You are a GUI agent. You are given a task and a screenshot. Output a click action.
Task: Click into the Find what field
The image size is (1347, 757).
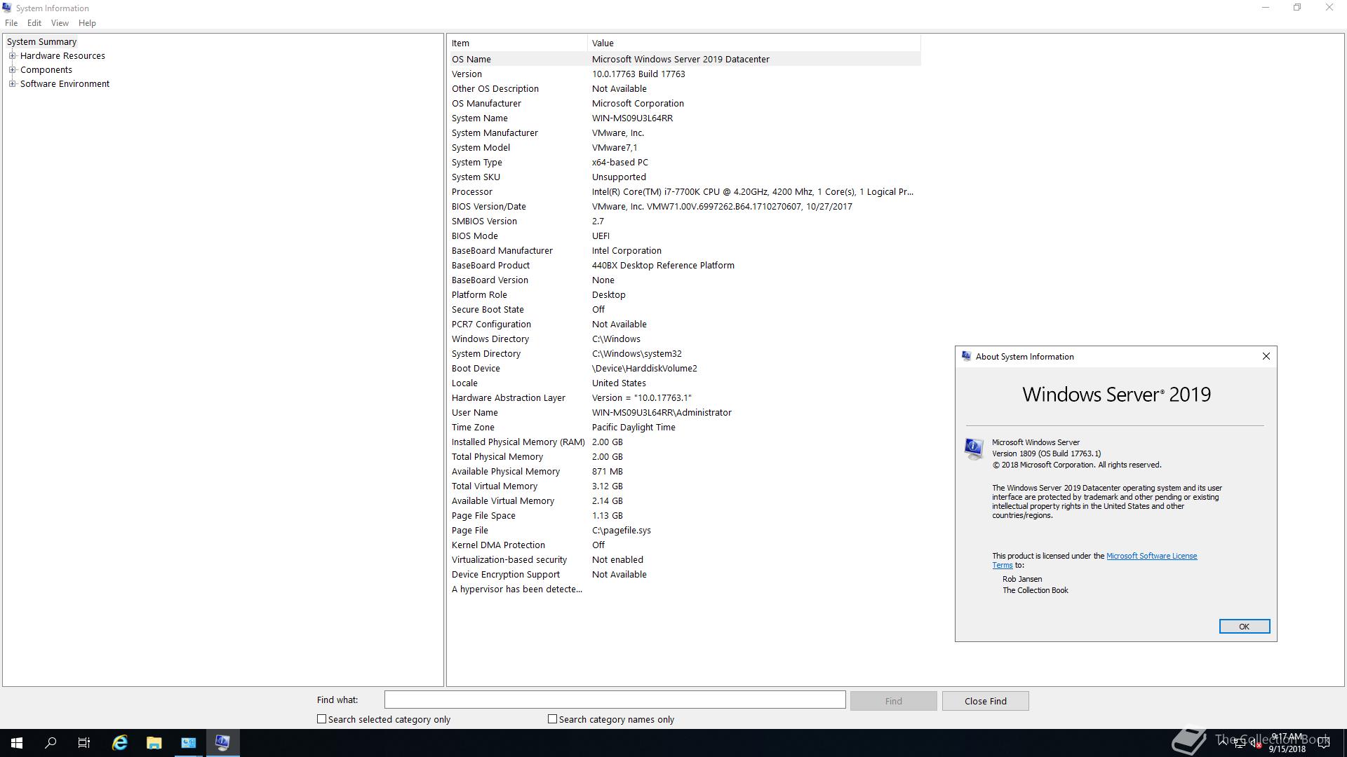(615, 700)
